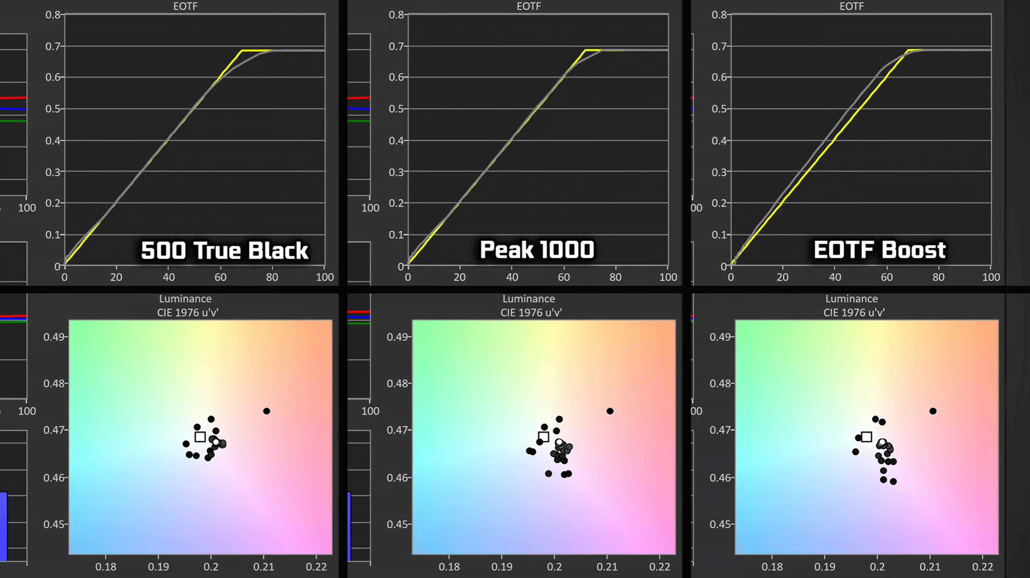Click isolated outlier dot in left chromaticity chart
Screen dimensions: 1030x578
point(266,411)
